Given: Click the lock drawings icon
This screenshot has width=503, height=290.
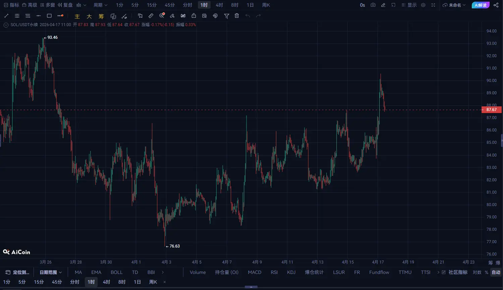Looking at the screenshot, I should [x=194, y=16].
